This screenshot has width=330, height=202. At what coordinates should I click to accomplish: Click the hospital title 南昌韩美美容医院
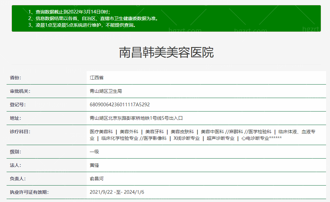pos(166,53)
